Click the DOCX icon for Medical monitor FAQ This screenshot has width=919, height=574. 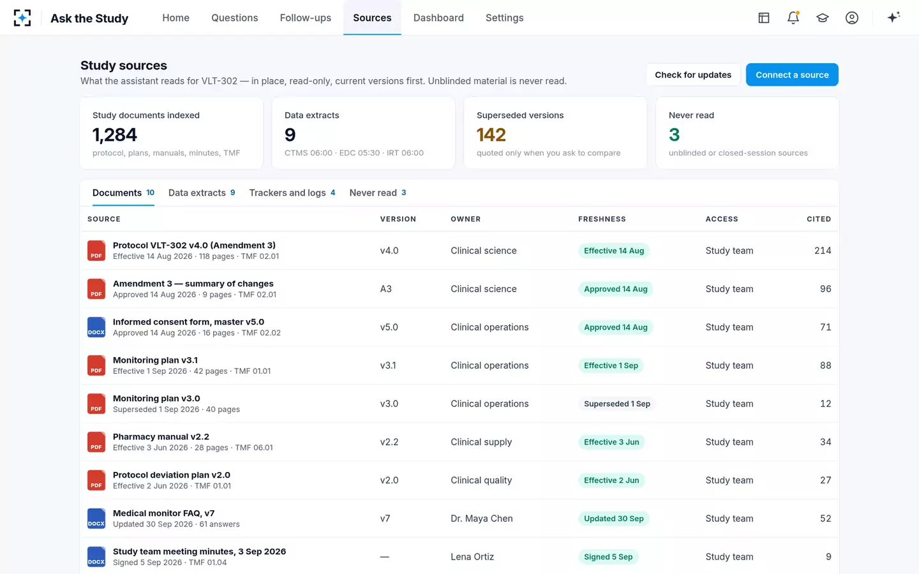click(96, 519)
